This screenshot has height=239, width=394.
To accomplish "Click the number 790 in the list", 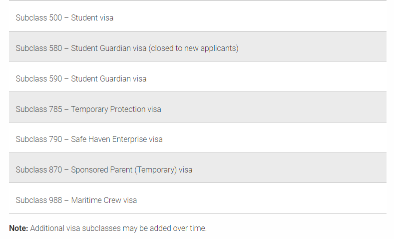I will pos(55,139).
